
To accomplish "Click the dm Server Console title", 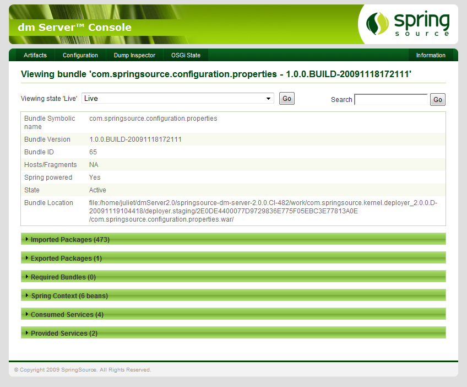I will tap(74, 28).
